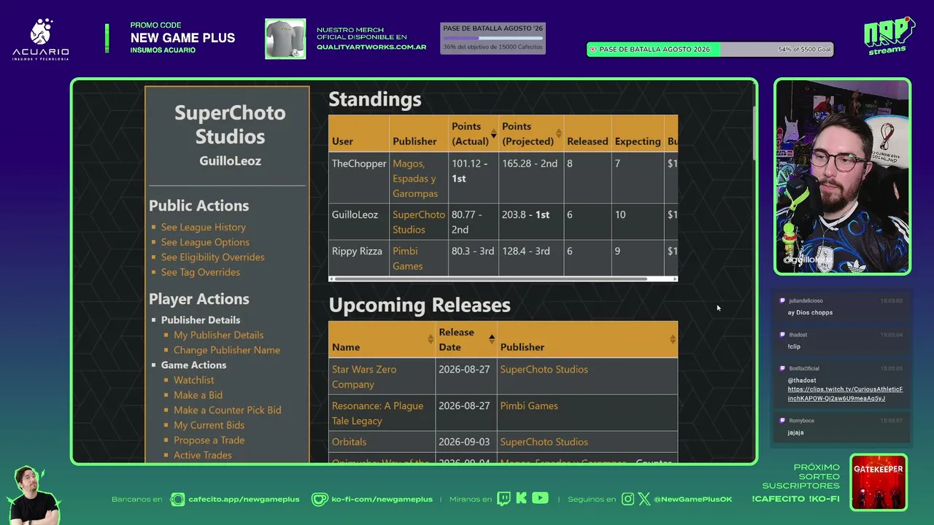Open Active Trades link
Viewport: 934px width, 525px height.
coord(203,455)
